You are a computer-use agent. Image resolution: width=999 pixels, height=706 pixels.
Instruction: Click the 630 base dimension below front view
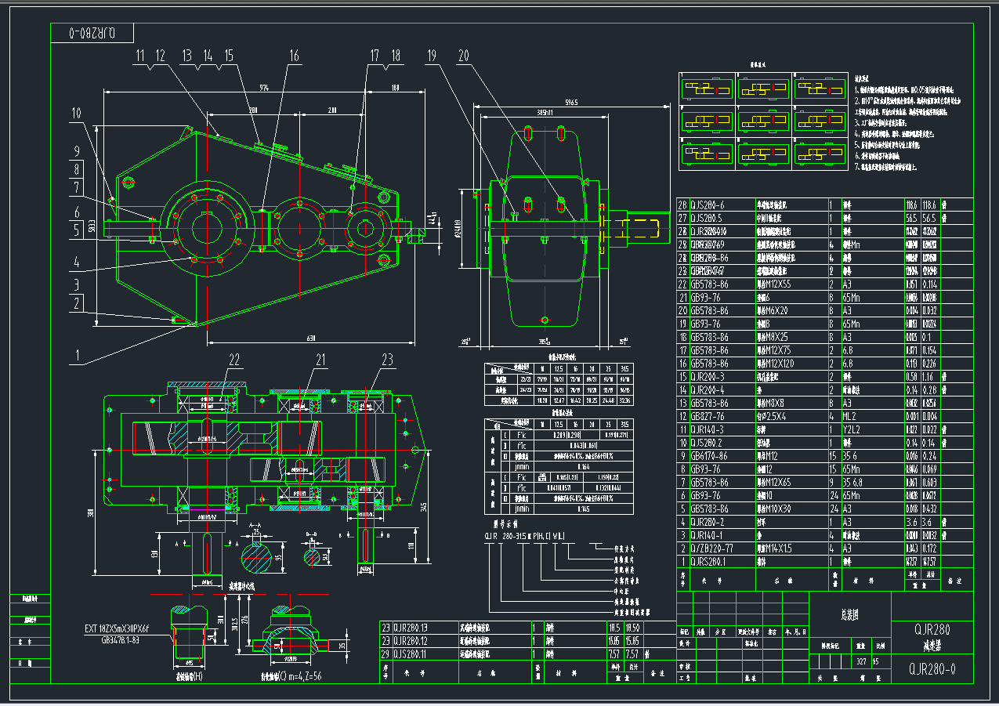[x=310, y=339]
